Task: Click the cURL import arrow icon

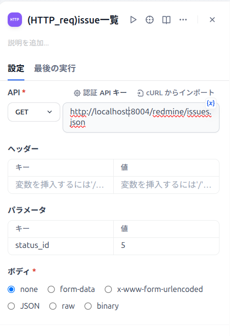Action: pos(140,93)
